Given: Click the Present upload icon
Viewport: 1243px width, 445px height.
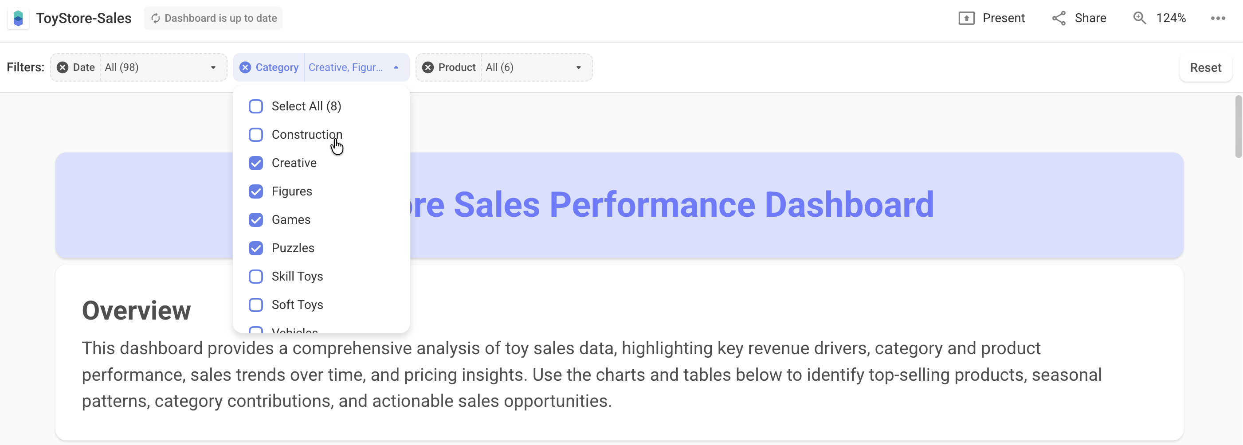Looking at the screenshot, I should tap(968, 18).
